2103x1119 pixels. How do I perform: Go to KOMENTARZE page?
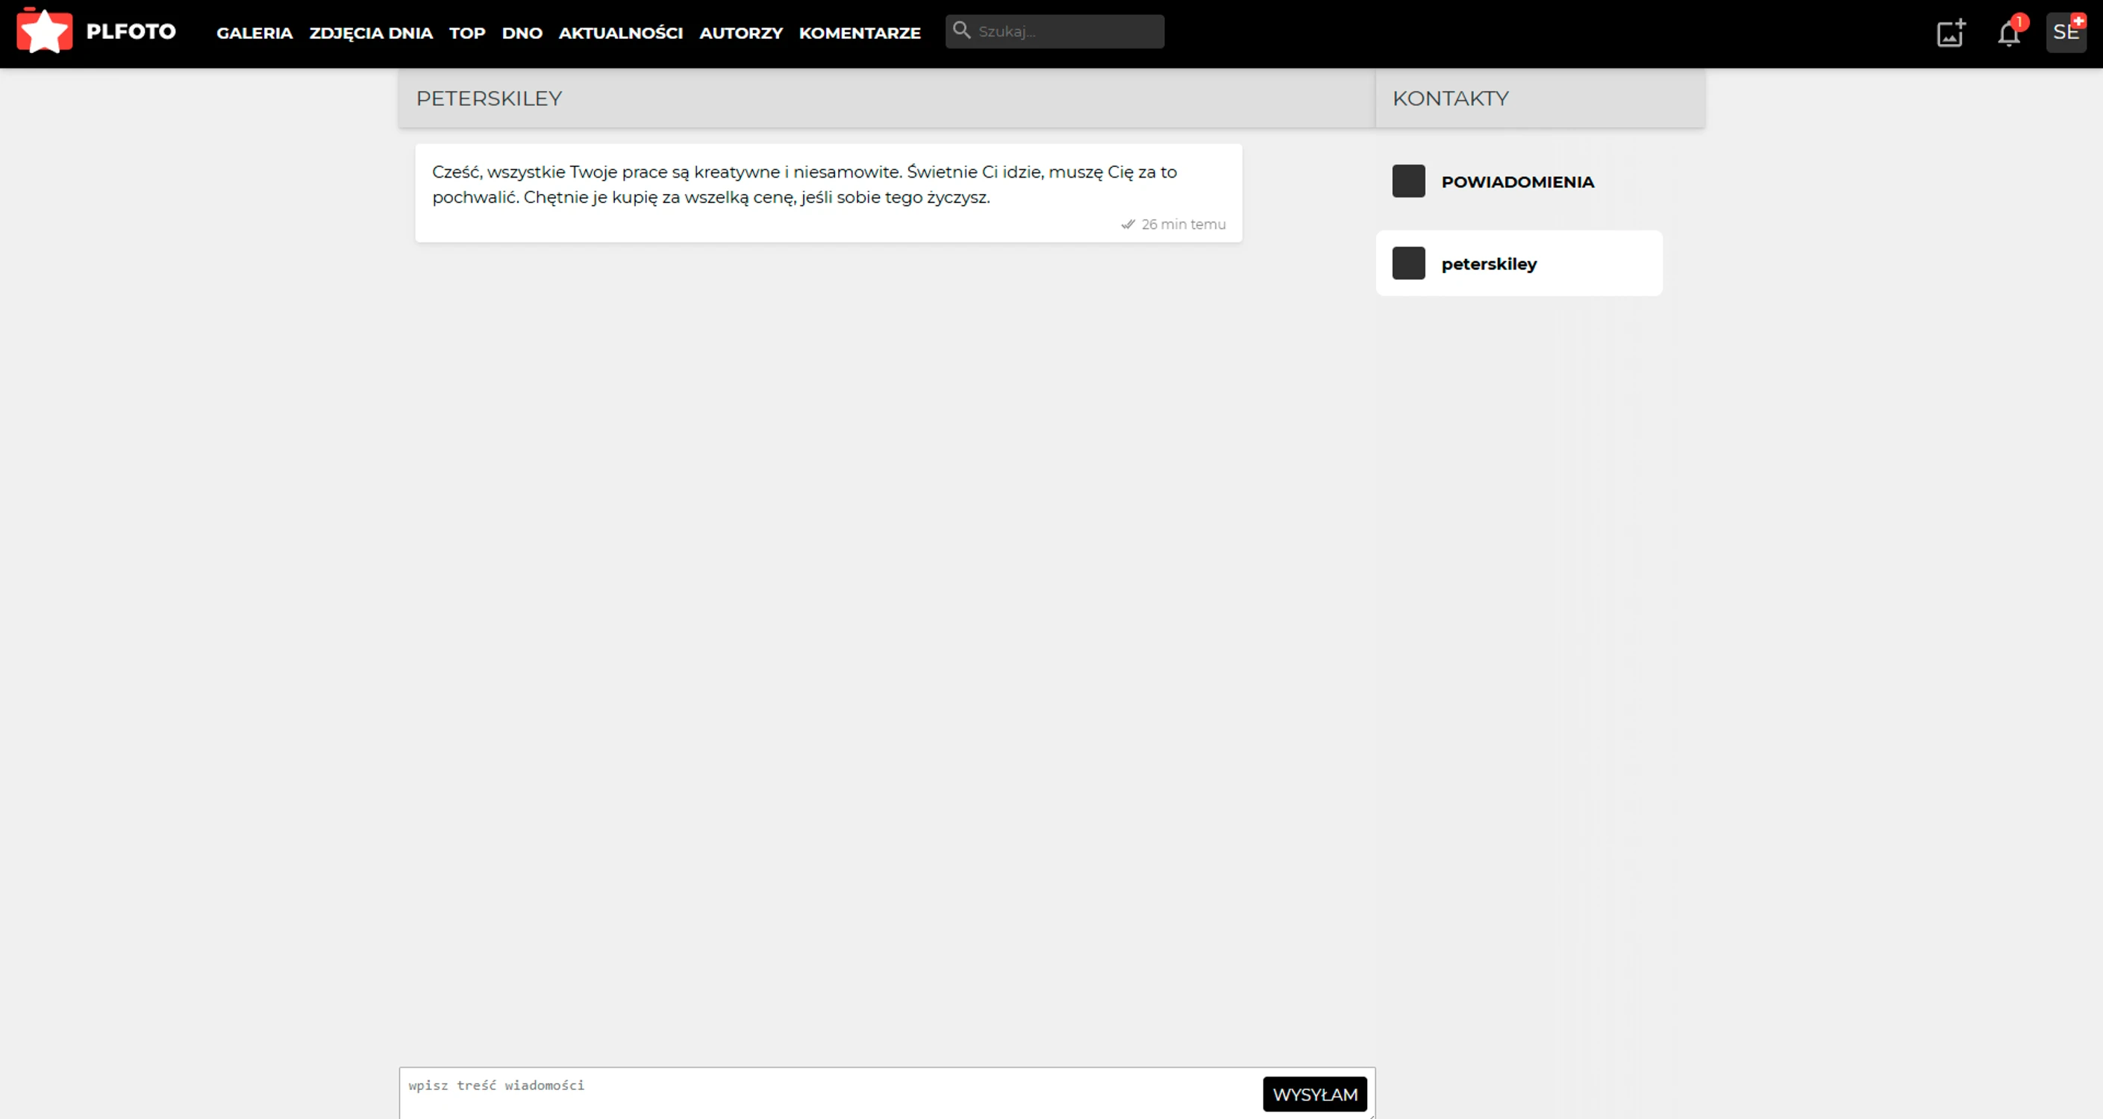[860, 34]
